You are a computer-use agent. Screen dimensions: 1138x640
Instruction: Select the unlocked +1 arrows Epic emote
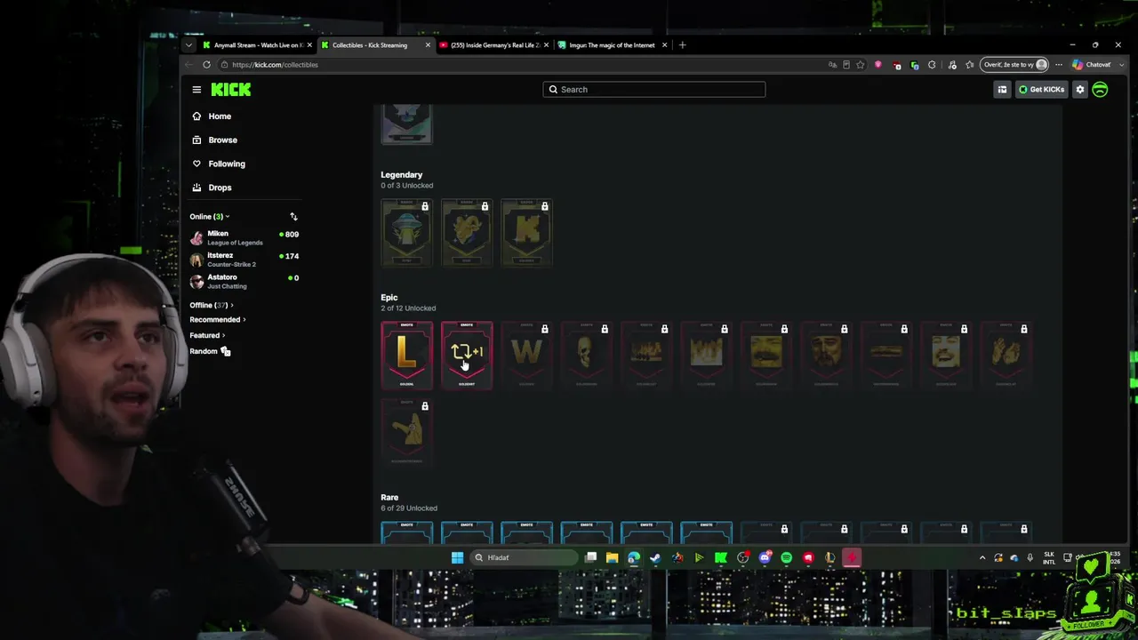click(467, 356)
